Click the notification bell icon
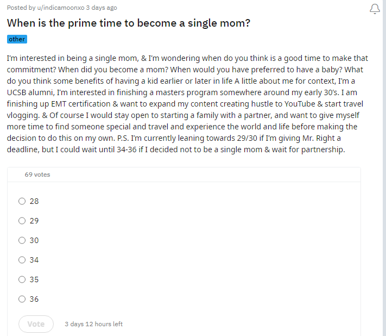This screenshot has height=336, width=386. pyautogui.click(x=374, y=9)
